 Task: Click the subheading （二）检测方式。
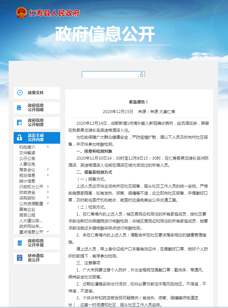point(92,207)
